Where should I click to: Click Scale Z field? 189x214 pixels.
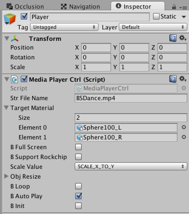tap(172, 67)
